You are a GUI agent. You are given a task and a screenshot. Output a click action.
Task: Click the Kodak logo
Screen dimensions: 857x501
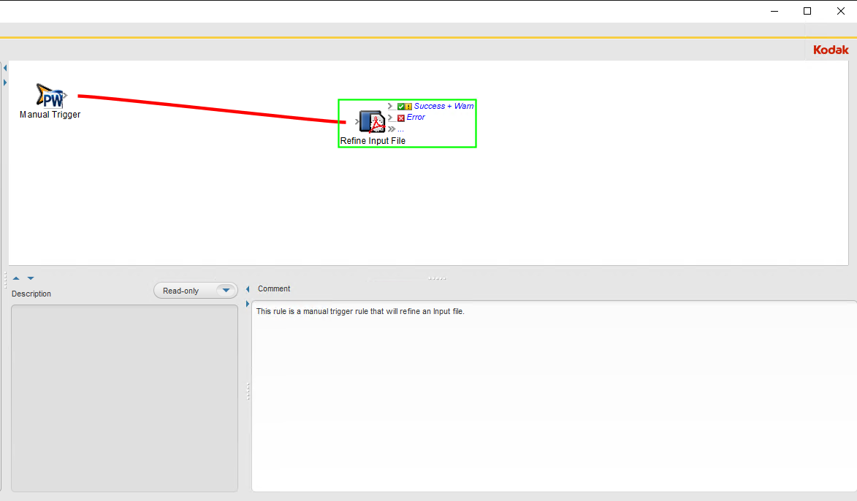click(x=831, y=50)
